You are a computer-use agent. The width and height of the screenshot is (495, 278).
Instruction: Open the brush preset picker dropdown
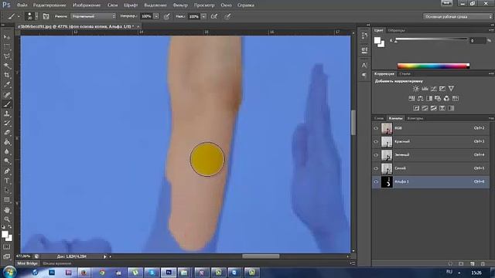point(36,16)
